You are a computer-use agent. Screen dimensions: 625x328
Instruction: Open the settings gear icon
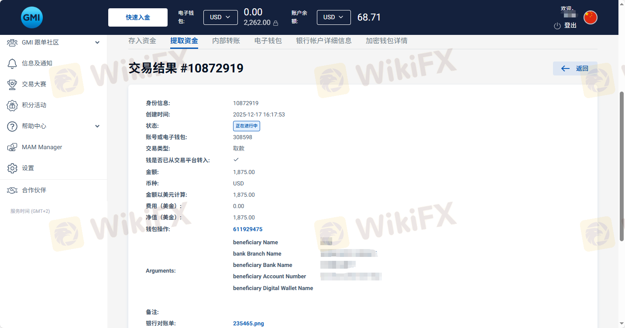[x=12, y=168]
